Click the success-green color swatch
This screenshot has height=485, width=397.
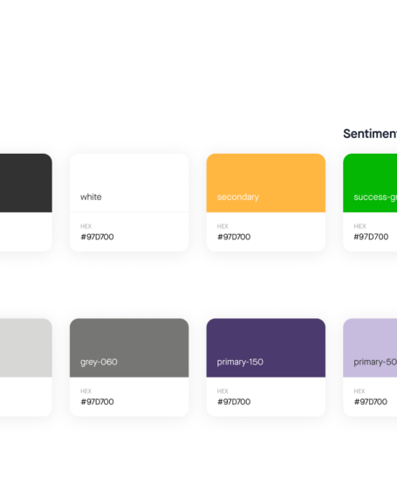pyautogui.click(x=370, y=183)
